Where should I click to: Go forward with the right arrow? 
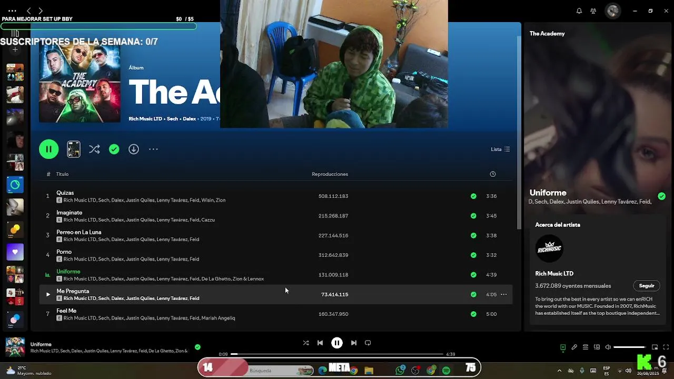[41, 11]
